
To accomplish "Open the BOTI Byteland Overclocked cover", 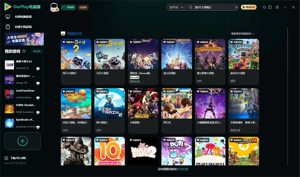I will point(177,151).
